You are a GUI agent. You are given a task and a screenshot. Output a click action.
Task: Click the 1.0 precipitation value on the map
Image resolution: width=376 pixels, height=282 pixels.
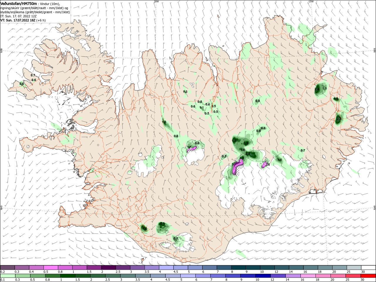pyautogui.click(x=243, y=150)
